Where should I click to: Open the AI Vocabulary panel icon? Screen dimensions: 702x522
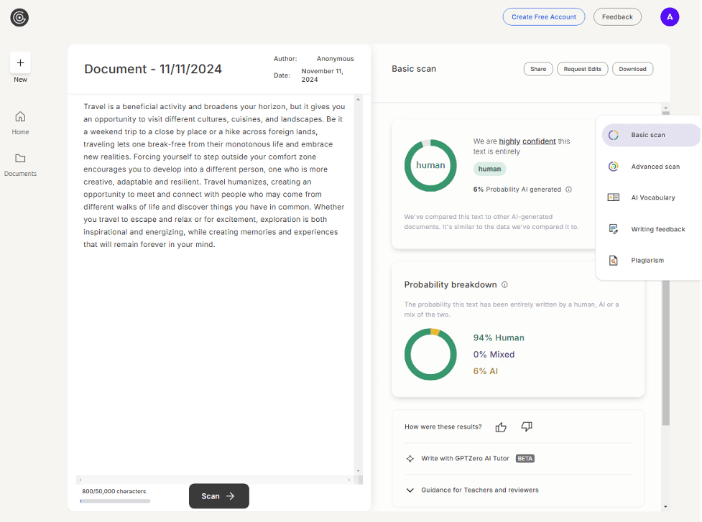[x=613, y=197]
